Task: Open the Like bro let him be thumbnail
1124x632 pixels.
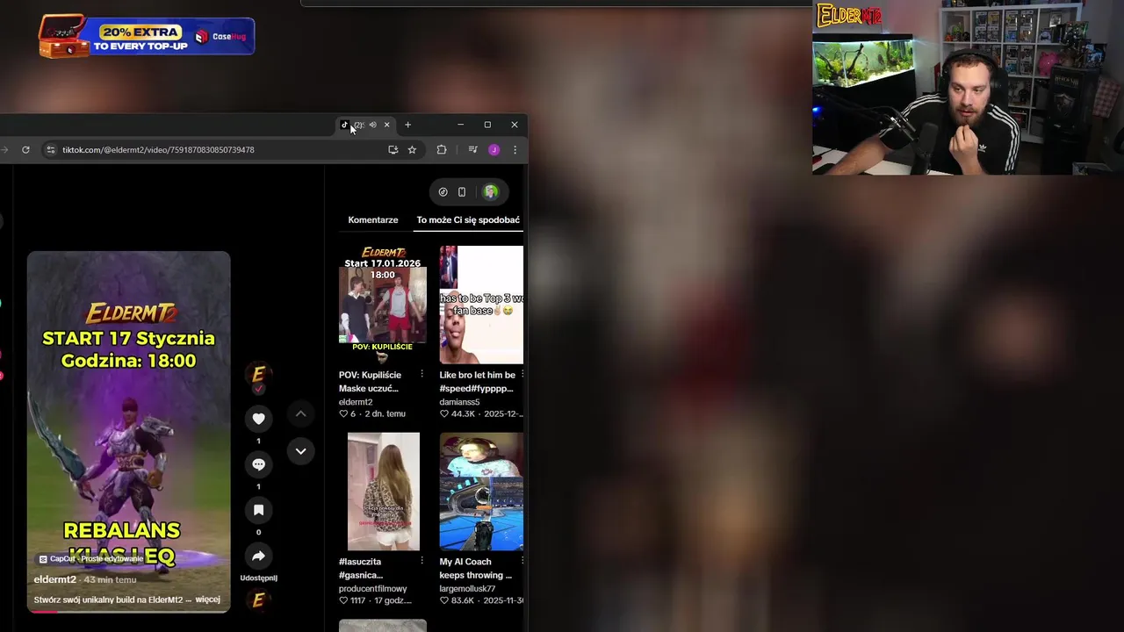Action: 481,305
